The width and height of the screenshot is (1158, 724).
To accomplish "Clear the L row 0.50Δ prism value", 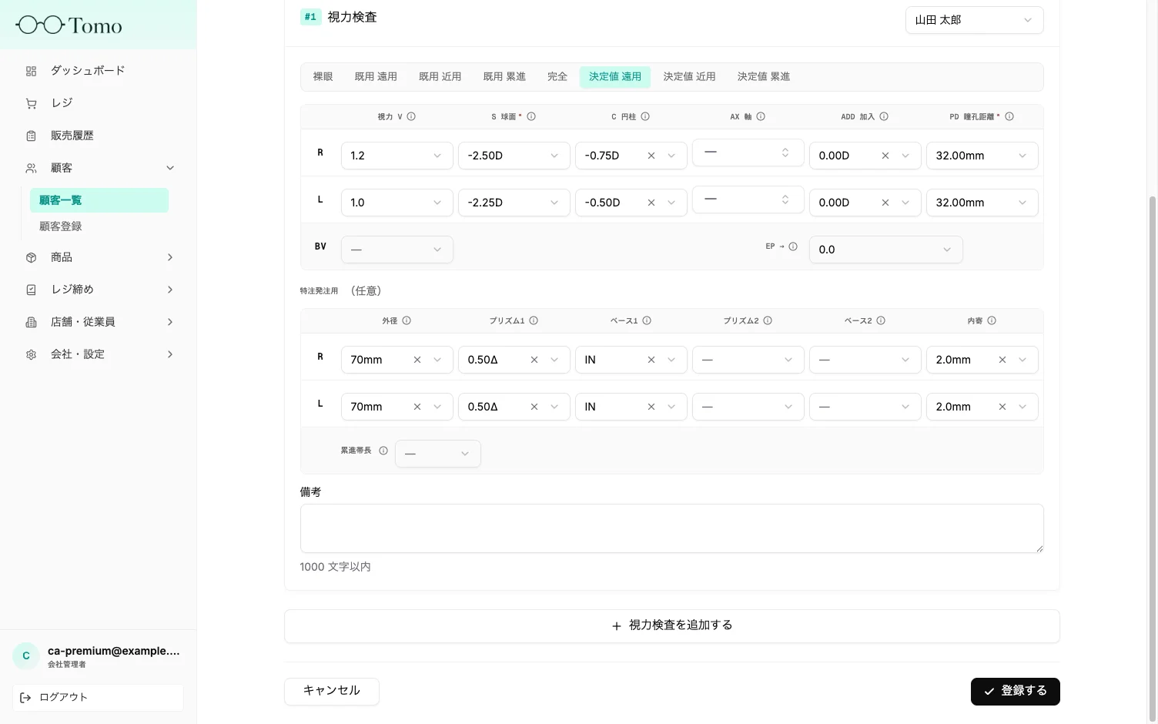I will click(x=534, y=407).
